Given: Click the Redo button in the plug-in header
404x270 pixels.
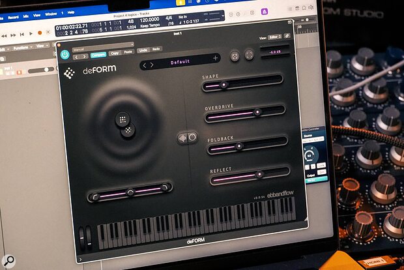Looking at the screenshot, I should click(x=156, y=49).
